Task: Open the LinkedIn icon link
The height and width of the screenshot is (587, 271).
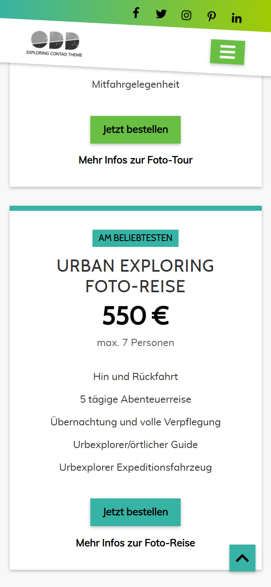Action: [x=237, y=18]
